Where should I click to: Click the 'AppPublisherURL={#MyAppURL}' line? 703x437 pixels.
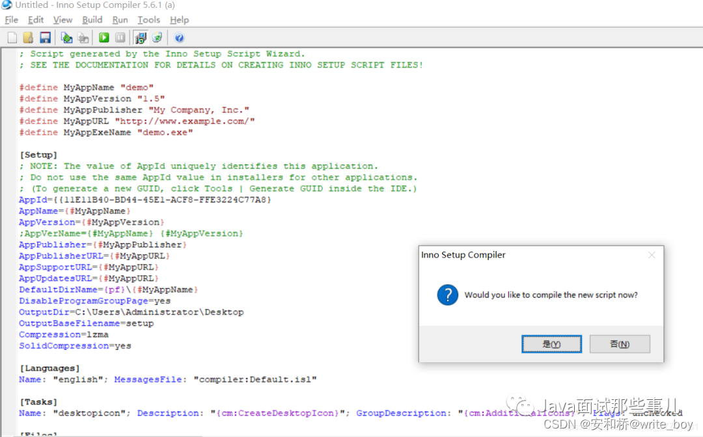pyautogui.click(x=94, y=256)
